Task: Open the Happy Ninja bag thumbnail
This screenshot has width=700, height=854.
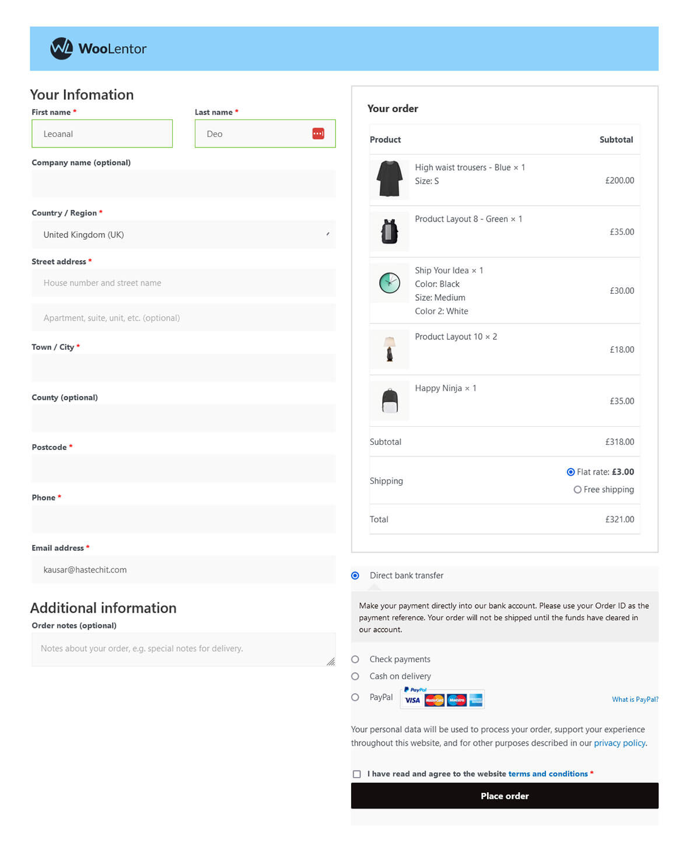Action: (390, 400)
